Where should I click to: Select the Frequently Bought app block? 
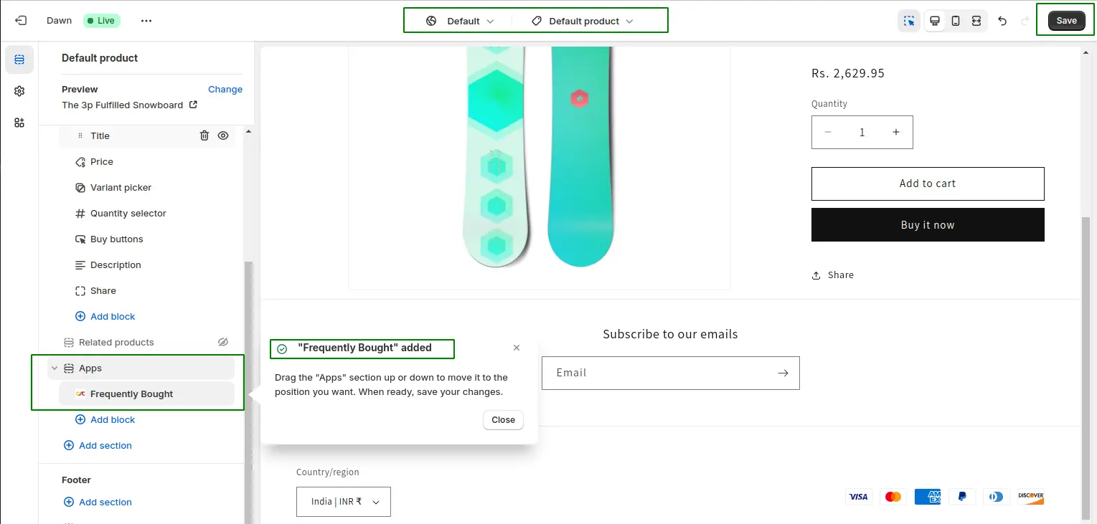131,394
